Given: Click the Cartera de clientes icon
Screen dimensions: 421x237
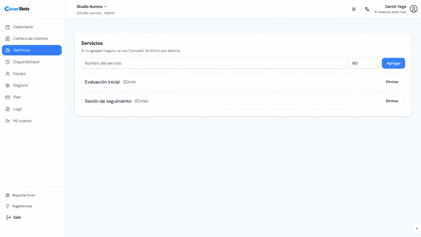Looking at the screenshot, I should point(8,39).
